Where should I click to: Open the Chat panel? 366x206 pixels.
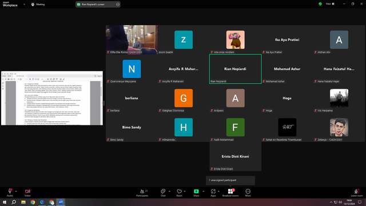[x=163, y=193]
